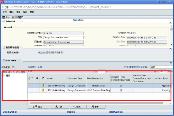Click the Creation Date field

coord(147,38)
